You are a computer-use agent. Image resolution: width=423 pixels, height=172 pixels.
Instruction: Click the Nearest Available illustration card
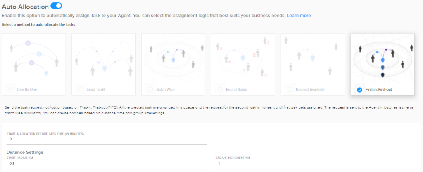313,64
